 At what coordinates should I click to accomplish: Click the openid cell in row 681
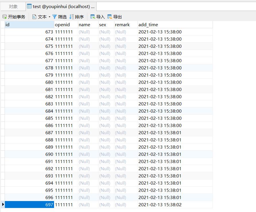[x=66, y=89]
